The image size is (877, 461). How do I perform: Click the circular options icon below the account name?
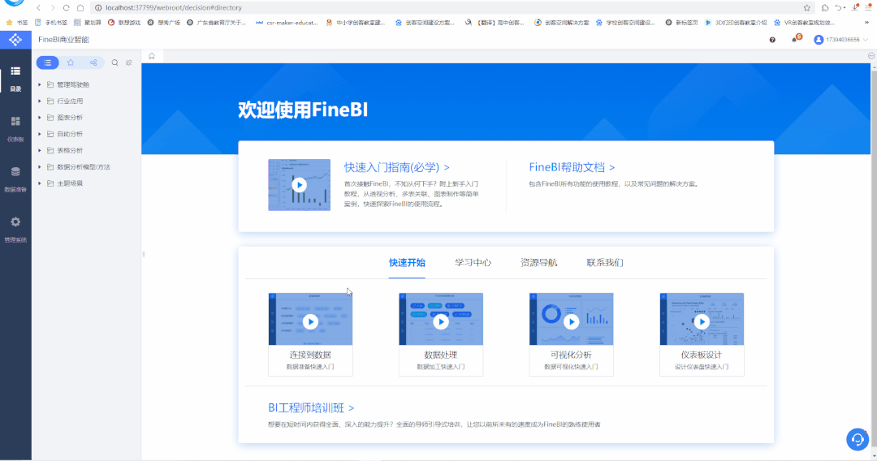[871, 56]
